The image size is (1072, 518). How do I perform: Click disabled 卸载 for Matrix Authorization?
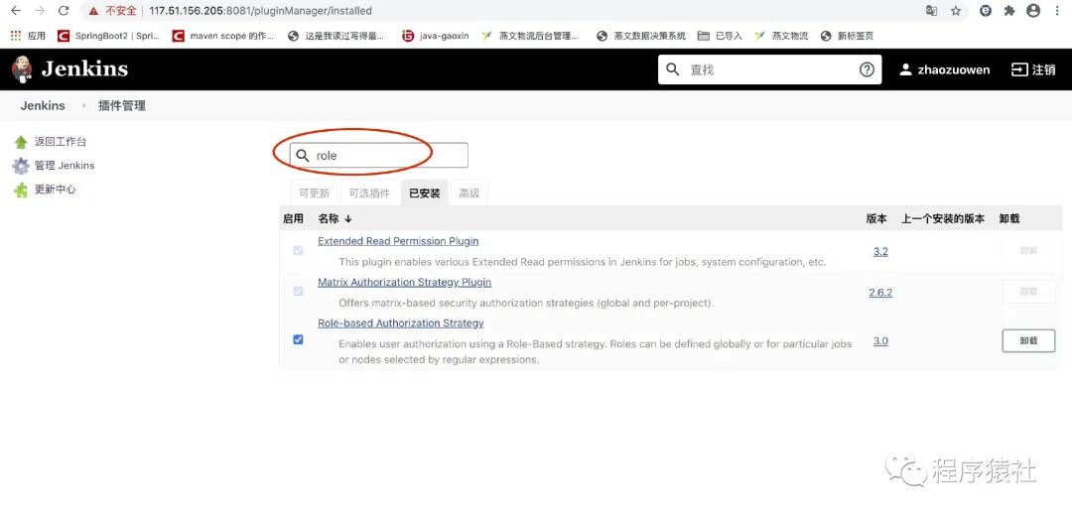(x=1029, y=292)
